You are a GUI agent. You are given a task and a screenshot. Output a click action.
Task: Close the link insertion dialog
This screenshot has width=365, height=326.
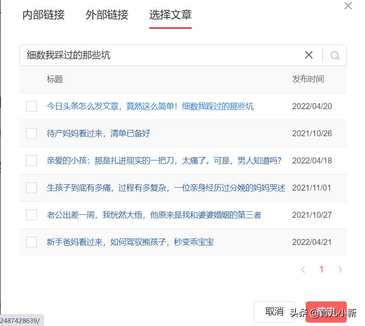click(x=348, y=6)
